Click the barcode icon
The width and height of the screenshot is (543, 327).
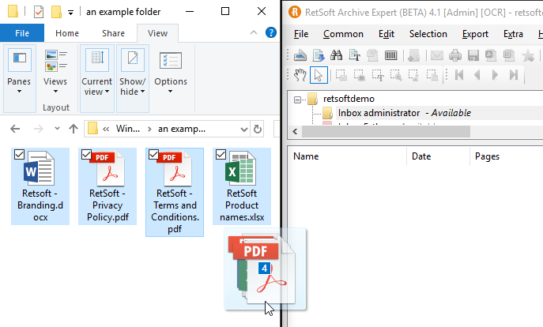point(390,55)
